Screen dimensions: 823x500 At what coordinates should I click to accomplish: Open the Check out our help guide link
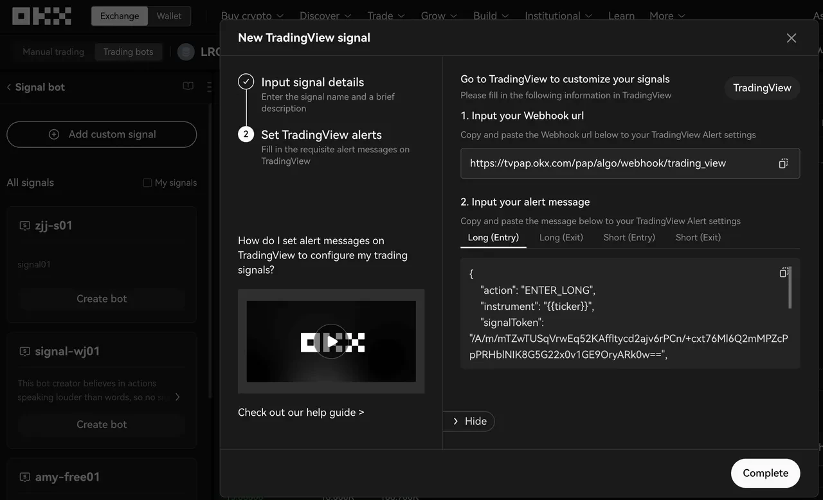301,412
